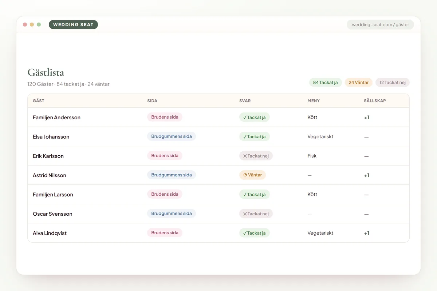Image resolution: width=437 pixels, height=291 pixels.
Task: Select guest Astrid Nilsson
Action: tap(50, 175)
